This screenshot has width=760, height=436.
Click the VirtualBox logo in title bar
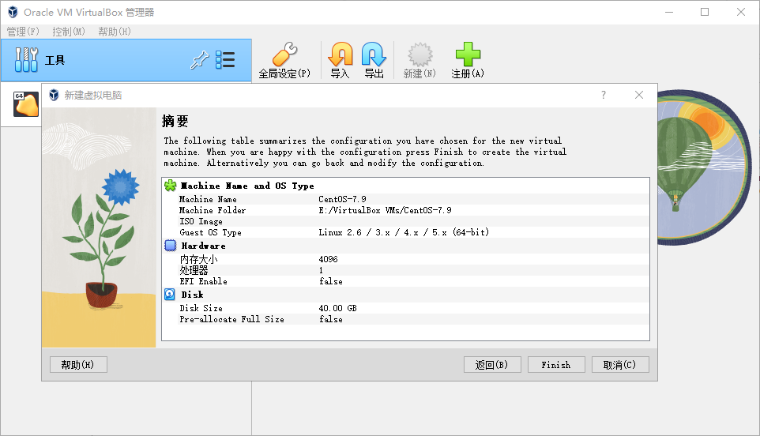[13, 12]
